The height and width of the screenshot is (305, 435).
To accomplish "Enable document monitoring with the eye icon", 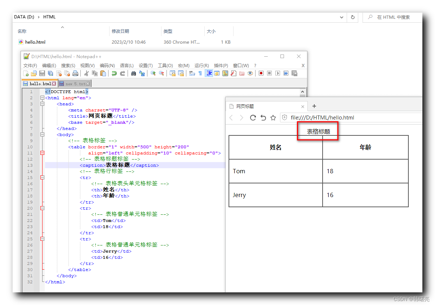I will coord(250,73).
